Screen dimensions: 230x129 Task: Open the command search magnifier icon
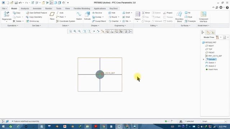click(217, 8)
